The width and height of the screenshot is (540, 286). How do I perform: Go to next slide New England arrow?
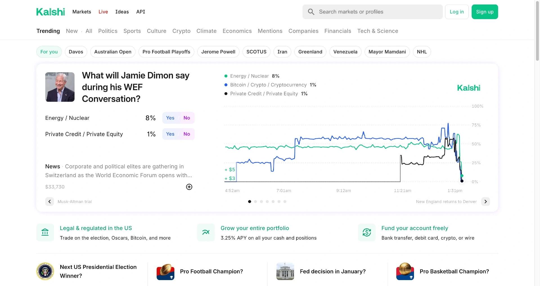pos(485,202)
